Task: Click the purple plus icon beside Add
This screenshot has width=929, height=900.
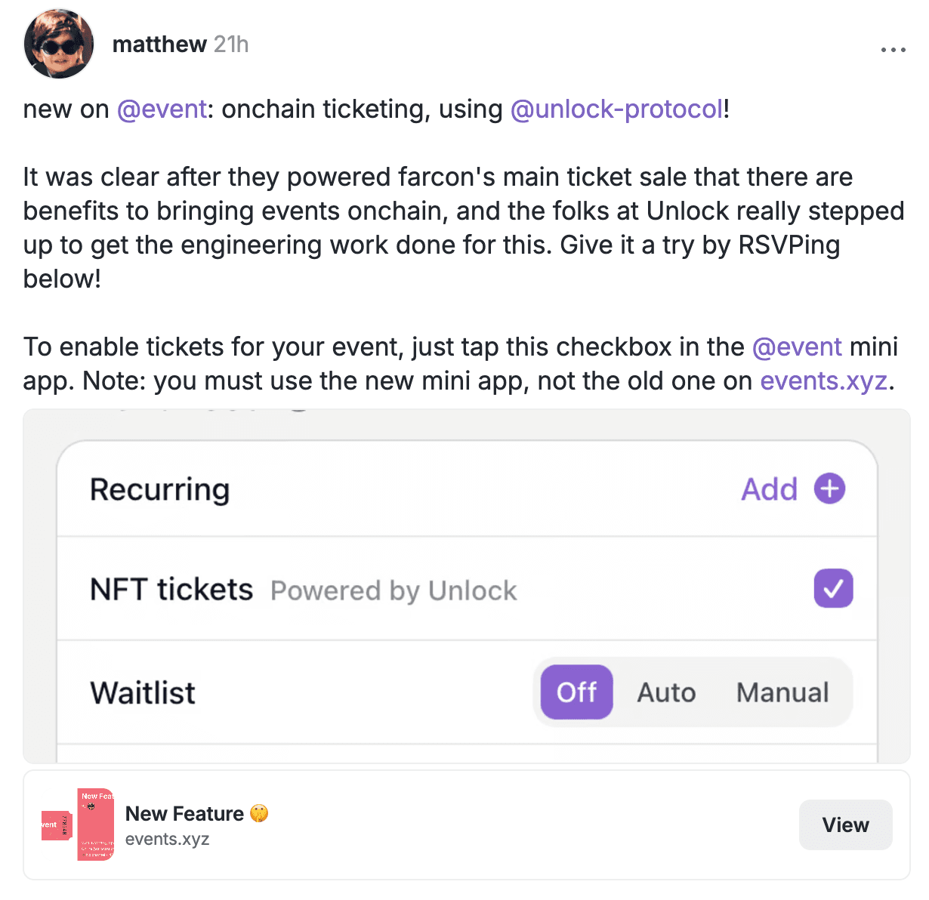Action: click(x=829, y=489)
